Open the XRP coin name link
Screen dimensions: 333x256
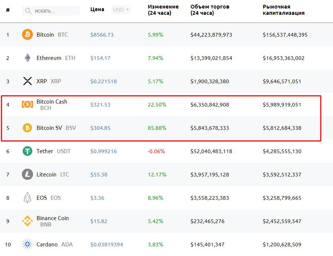42,81
